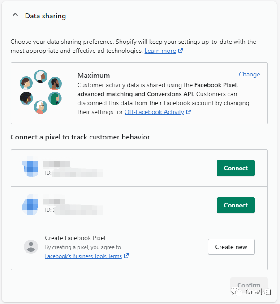
Task: Click the Maximum sharing avatars illustration
Action: point(41,92)
